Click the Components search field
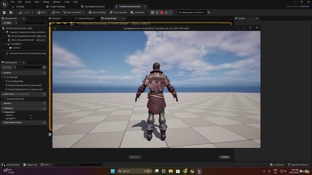The width and height of the screenshot is (312, 175). 30,23
